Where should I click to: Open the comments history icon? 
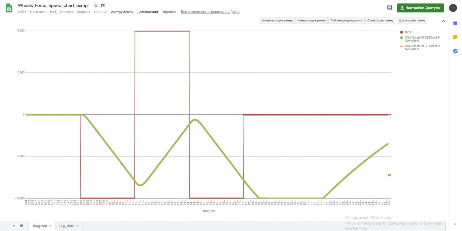tap(390, 8)
